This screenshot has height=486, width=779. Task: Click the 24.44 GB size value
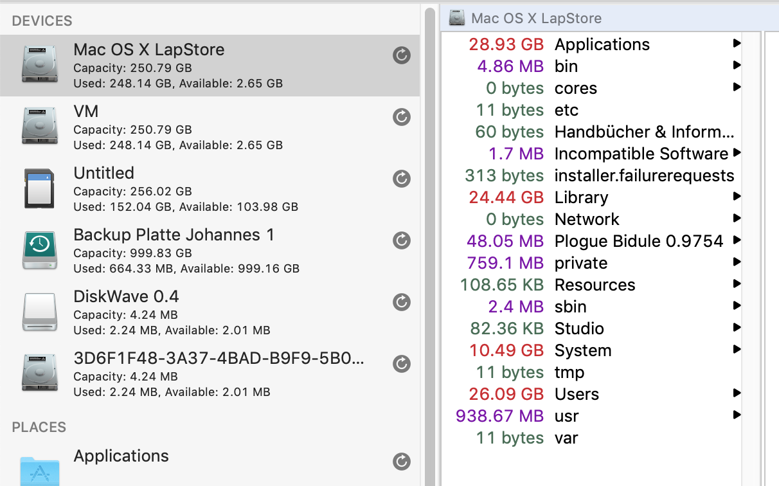(506, 197)
